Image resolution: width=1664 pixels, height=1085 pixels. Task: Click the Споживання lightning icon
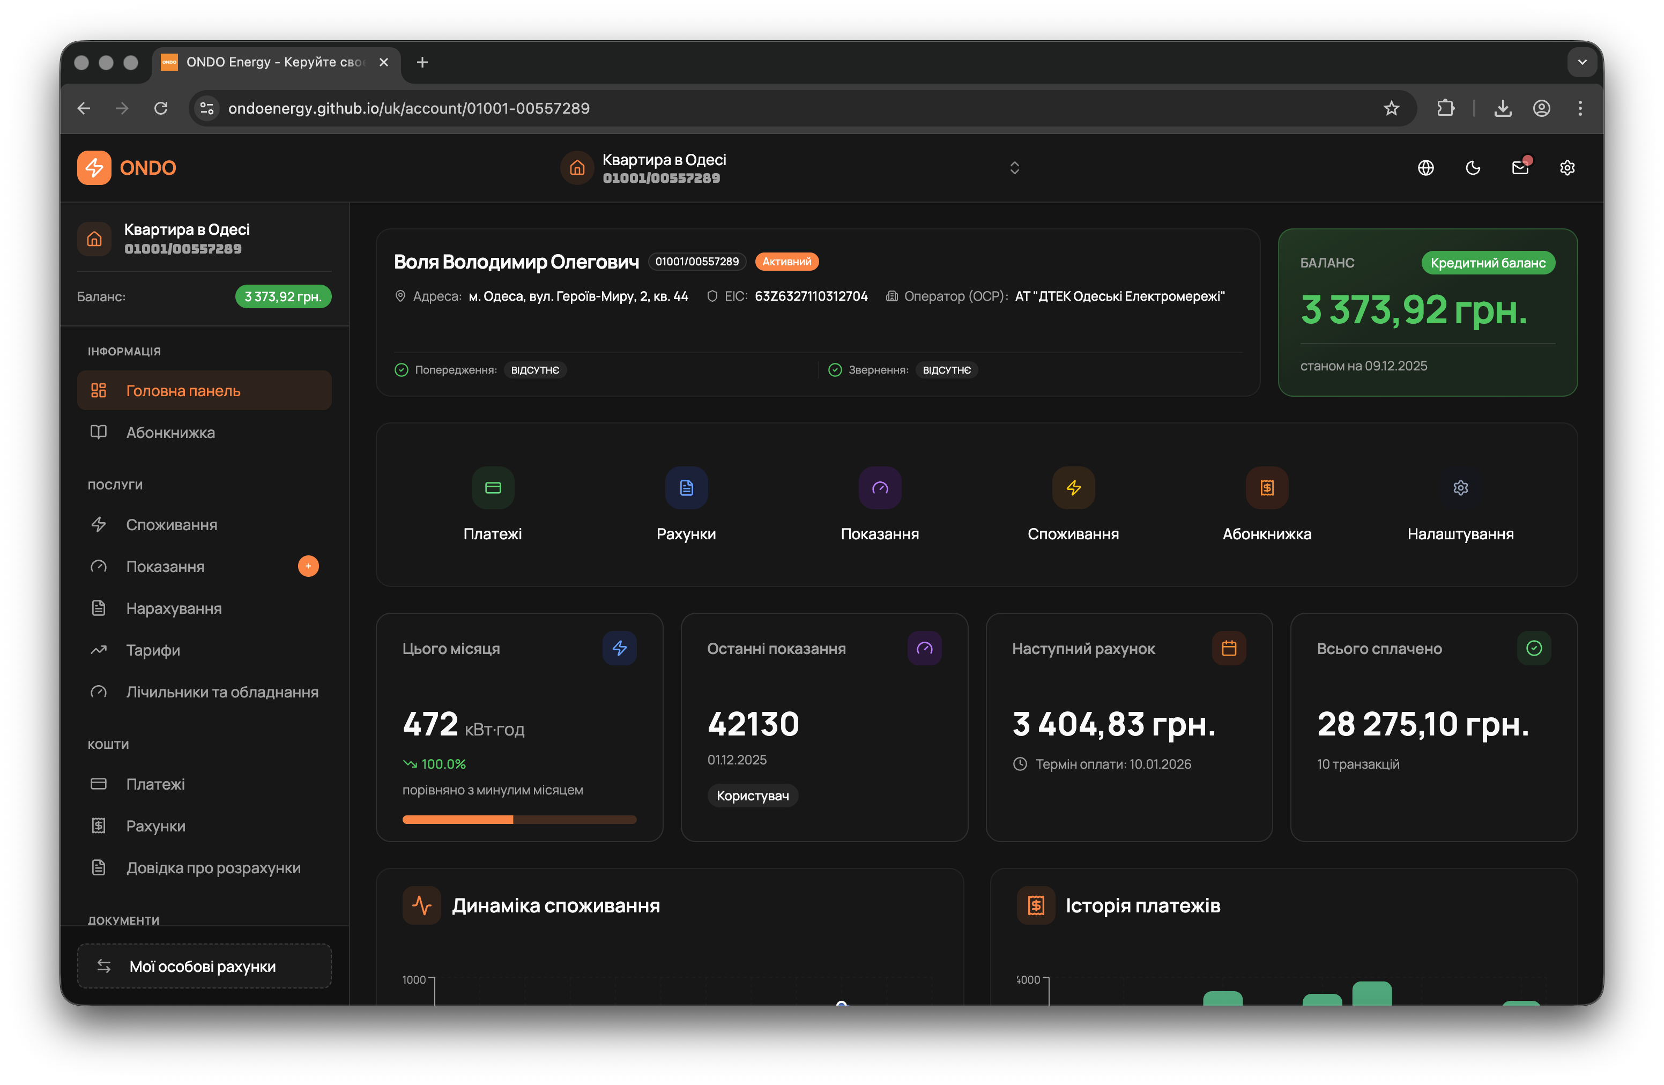pos(1073,487)
